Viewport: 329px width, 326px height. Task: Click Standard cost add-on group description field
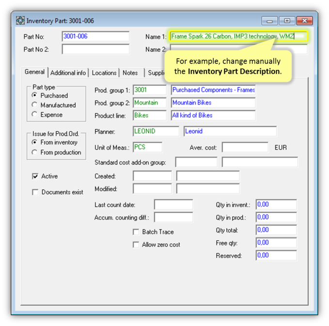pos(260,162)
